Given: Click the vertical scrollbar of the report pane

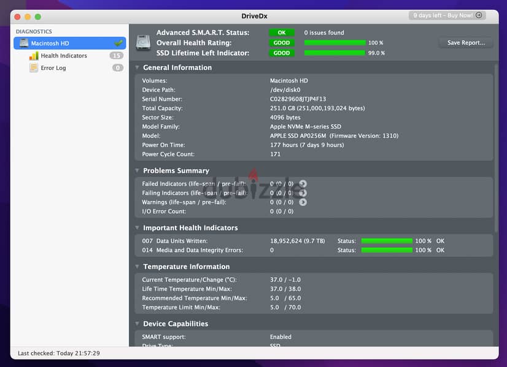Looking at the screenshot, I should tap(496, 148).
